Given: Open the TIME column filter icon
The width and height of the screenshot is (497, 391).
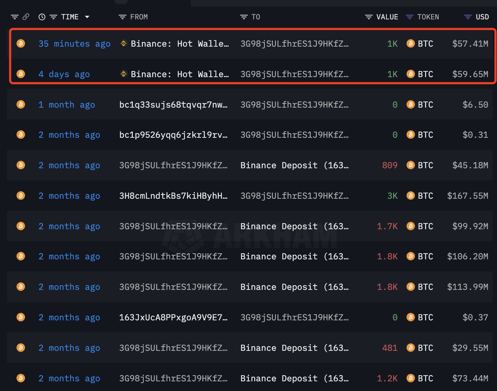Looking at the screenshot, I should pyautogui.click(x=53, y=17).
